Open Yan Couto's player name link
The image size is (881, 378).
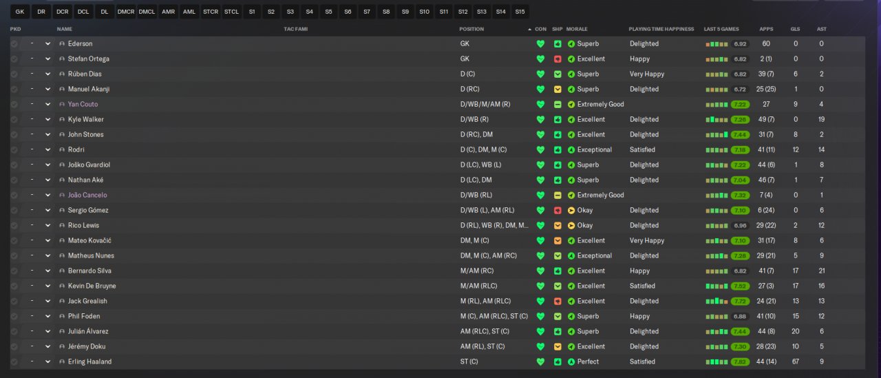tap(83, 104)
